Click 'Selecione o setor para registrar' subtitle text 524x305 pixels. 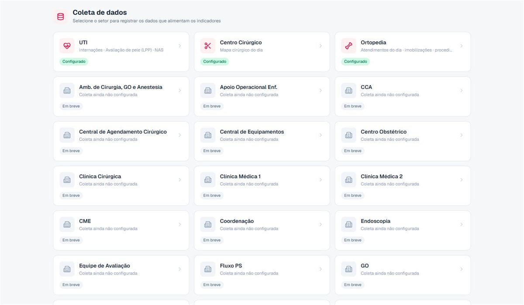pos(146,21)
